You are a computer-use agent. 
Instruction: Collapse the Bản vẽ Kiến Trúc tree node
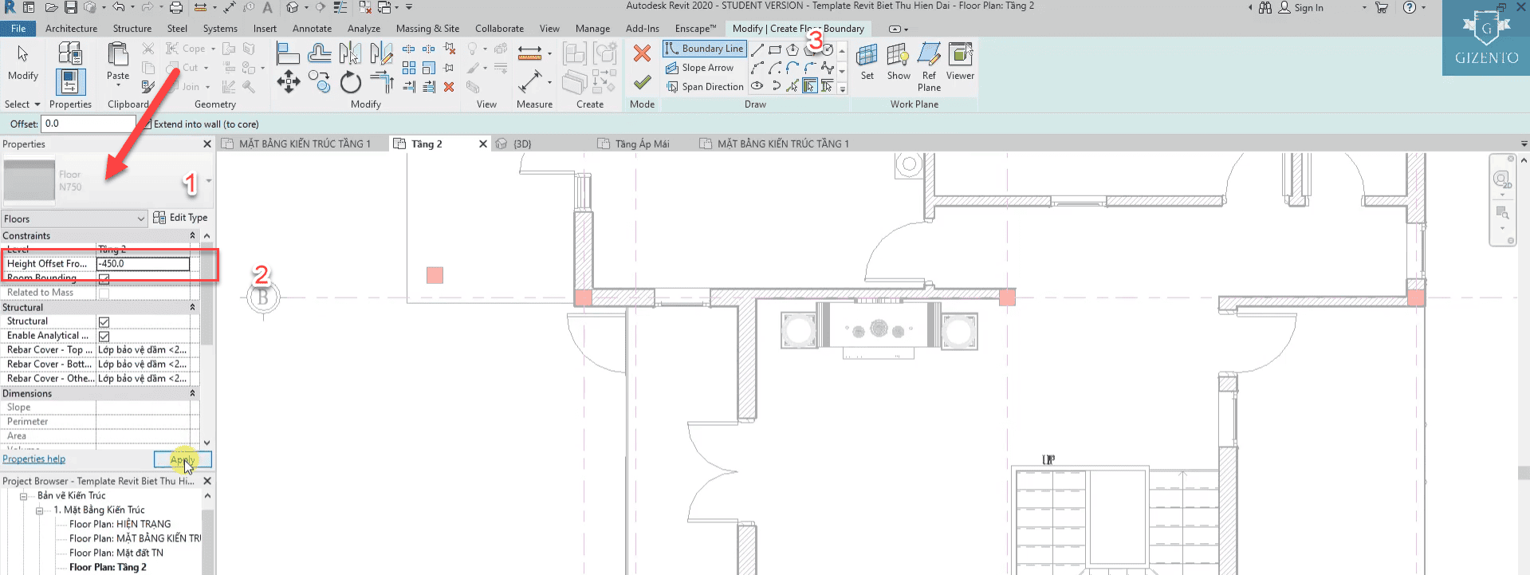(24, 496)
